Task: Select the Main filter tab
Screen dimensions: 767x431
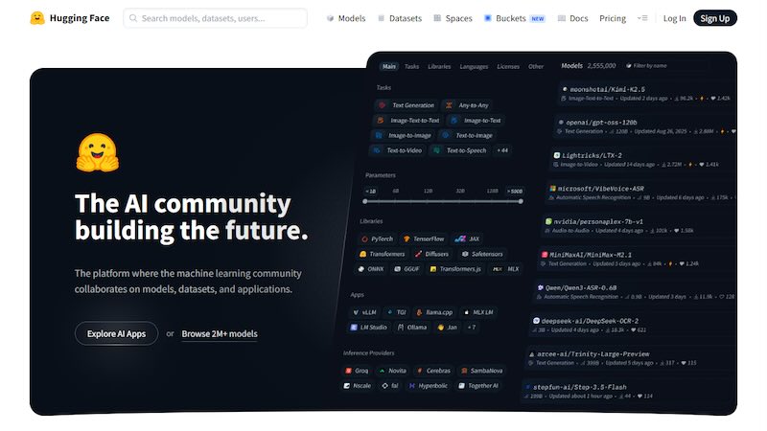Action: (x=389, y=66)
